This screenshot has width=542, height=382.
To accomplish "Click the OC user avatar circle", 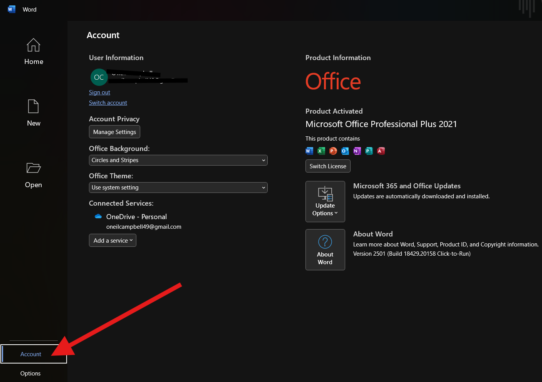I will (x=99, y=77).
